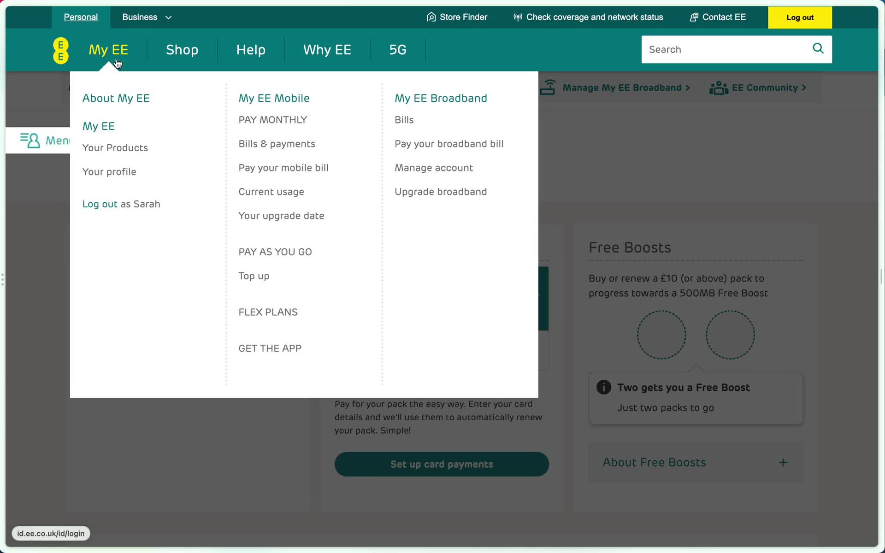
Task: Open Store Finder link
Action: click(x=463, y=17)
